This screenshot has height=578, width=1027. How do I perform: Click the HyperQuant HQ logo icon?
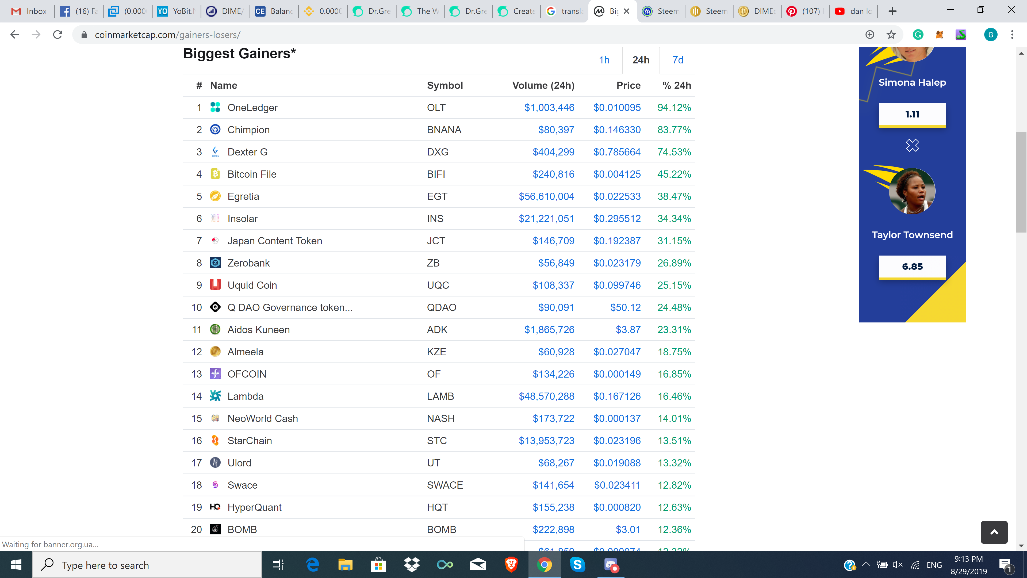tap(215, 507)
